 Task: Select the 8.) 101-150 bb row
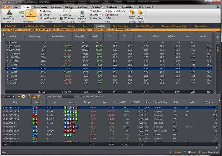108,57
